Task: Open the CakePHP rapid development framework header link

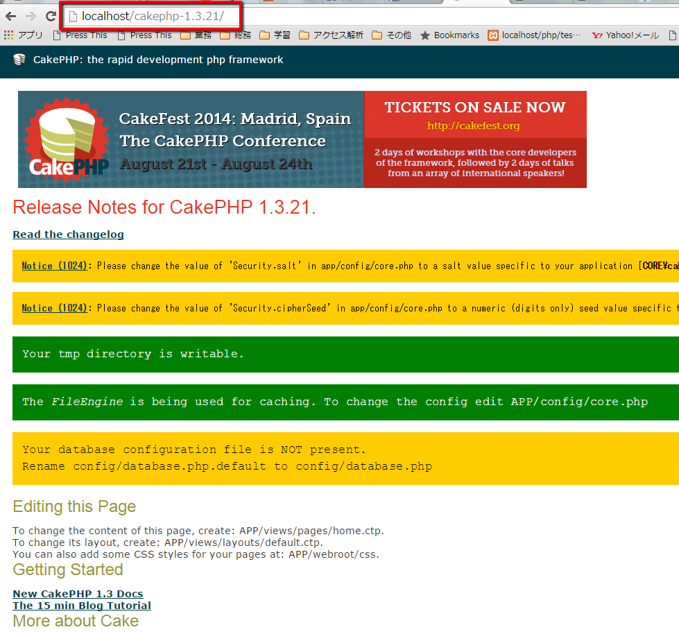Action: click(x=158, y=60)
